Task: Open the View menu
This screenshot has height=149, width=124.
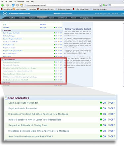Action: [11, 2]
